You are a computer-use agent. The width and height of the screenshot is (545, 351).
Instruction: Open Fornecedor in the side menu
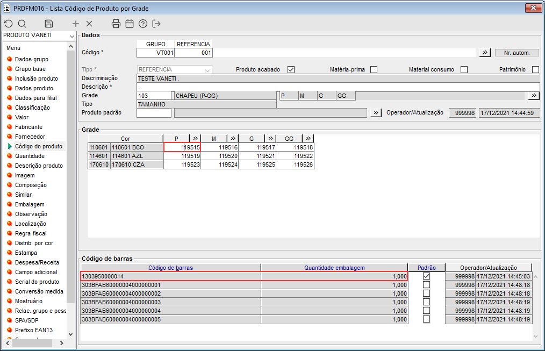(30, 137)
